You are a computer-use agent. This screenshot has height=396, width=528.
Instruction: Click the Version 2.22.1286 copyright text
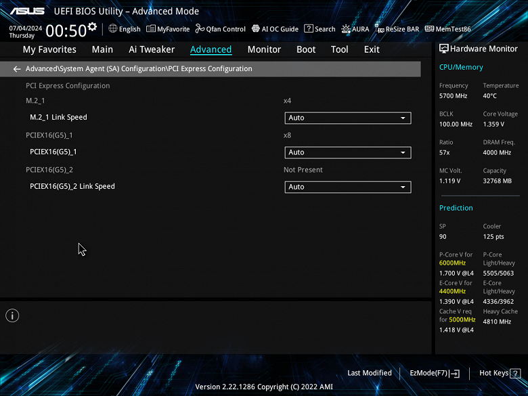(264, 387)
